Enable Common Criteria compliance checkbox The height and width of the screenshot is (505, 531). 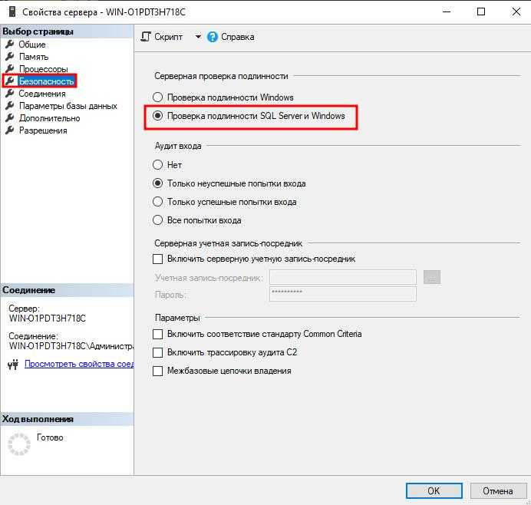157,335
